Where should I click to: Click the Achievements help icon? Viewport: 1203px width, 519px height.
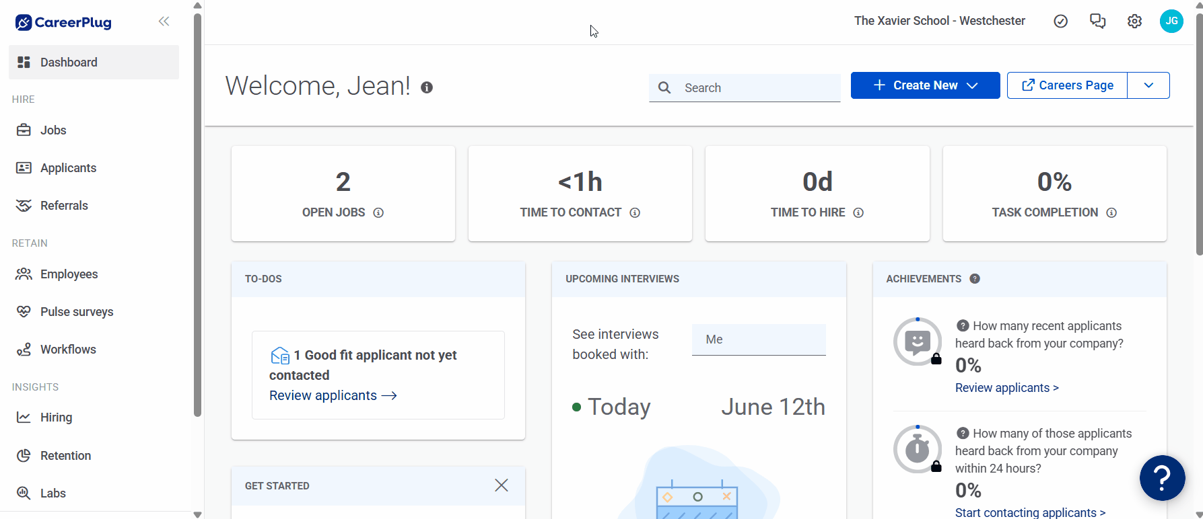click(974, 279)
